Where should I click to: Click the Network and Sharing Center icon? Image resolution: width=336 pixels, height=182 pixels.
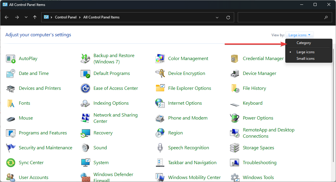tap(85, 118)
